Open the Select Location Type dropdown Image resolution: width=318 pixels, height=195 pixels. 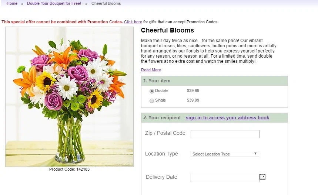[225, 154]
